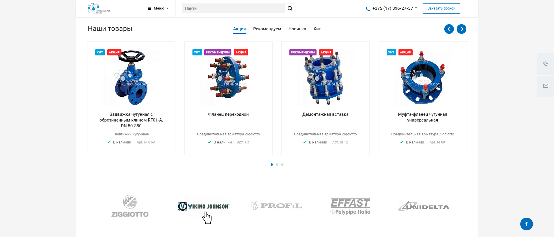This screenshot has width=554, height=237.
Task: Expand the Меню dropdown
Action: [158, 8]
